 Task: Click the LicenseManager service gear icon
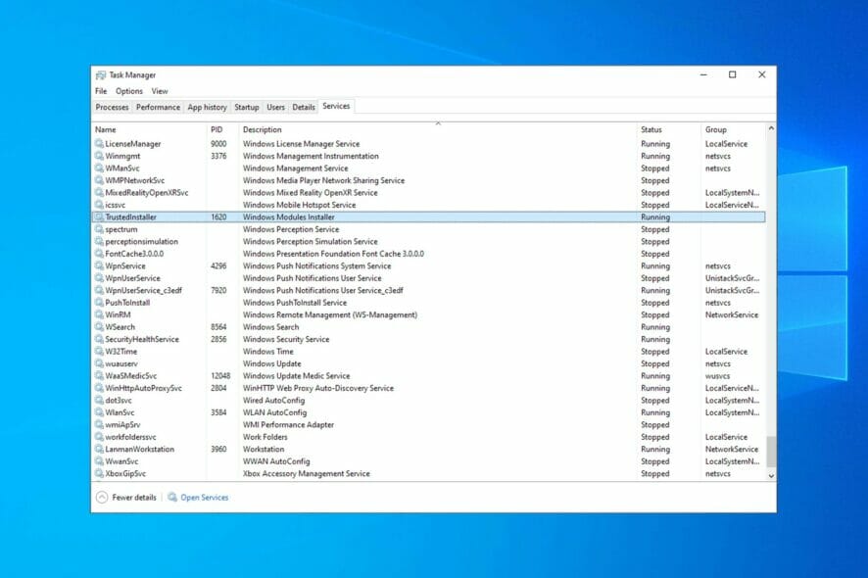click(x=99, y=143)
